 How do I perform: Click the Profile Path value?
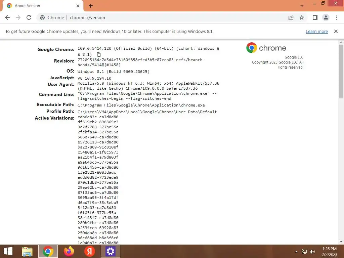[x=147, y=112]
